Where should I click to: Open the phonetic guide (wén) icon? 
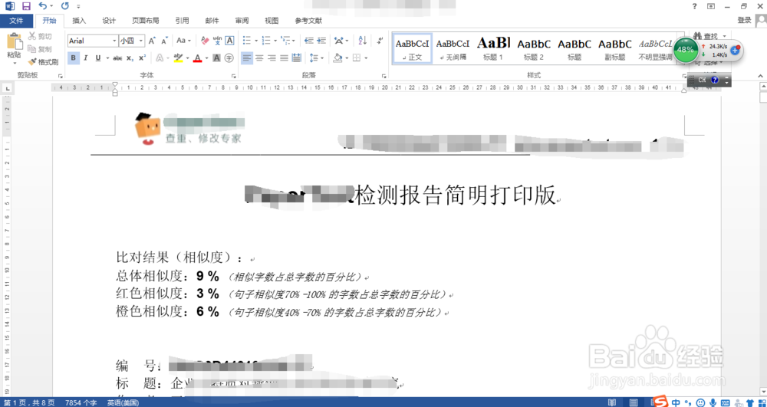tap(218, 41)
